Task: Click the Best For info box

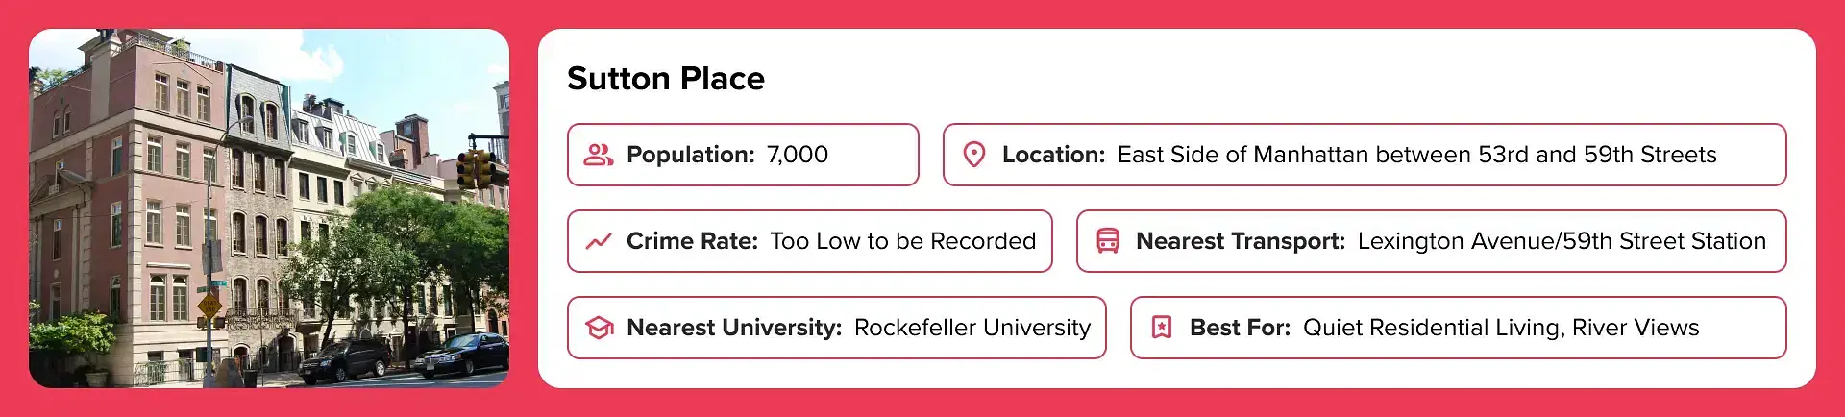Action: [x=1459, y=328]
